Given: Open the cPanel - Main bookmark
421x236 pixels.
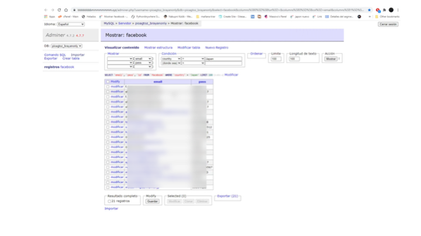Looking at the screenshot, I should point(68,16).
